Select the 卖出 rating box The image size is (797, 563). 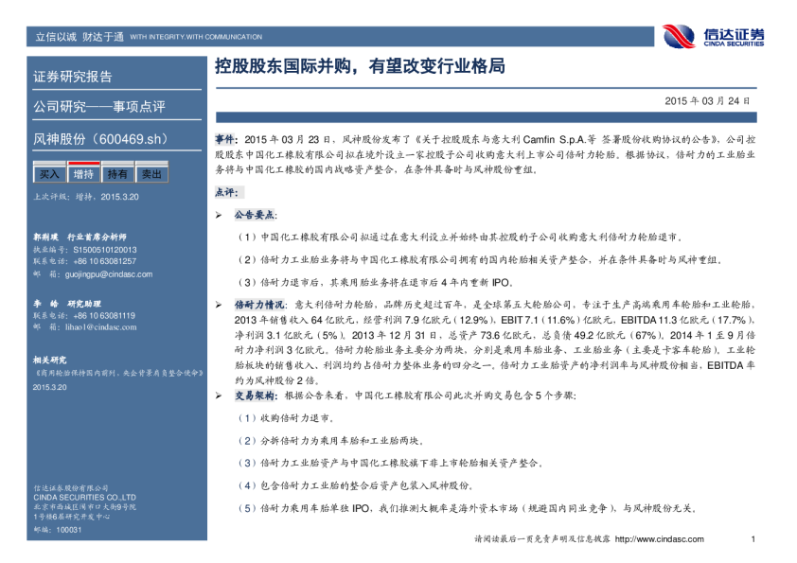(151, 174)
